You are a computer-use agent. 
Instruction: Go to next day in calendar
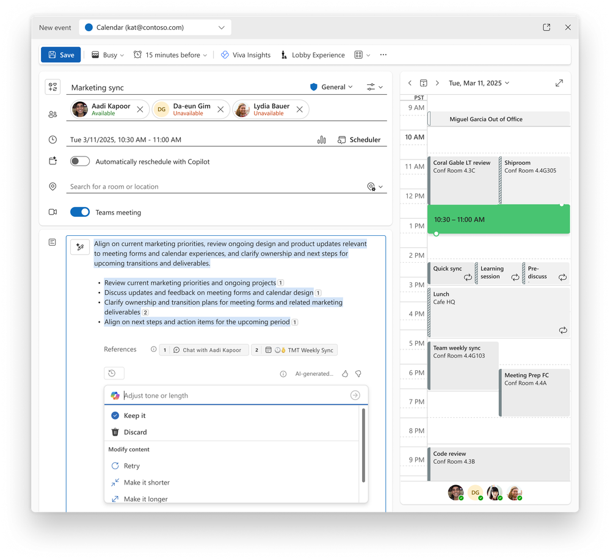pyautogui.click(x=437, y=83)
